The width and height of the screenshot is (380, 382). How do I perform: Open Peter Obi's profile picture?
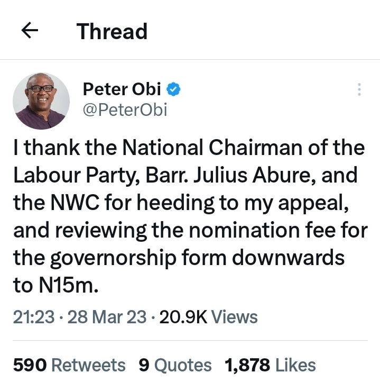click(x=41, y=101)
